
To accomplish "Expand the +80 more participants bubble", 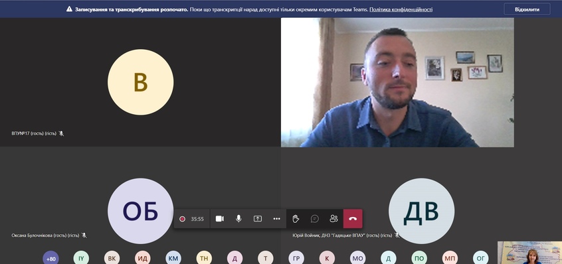I will [50, 258].
